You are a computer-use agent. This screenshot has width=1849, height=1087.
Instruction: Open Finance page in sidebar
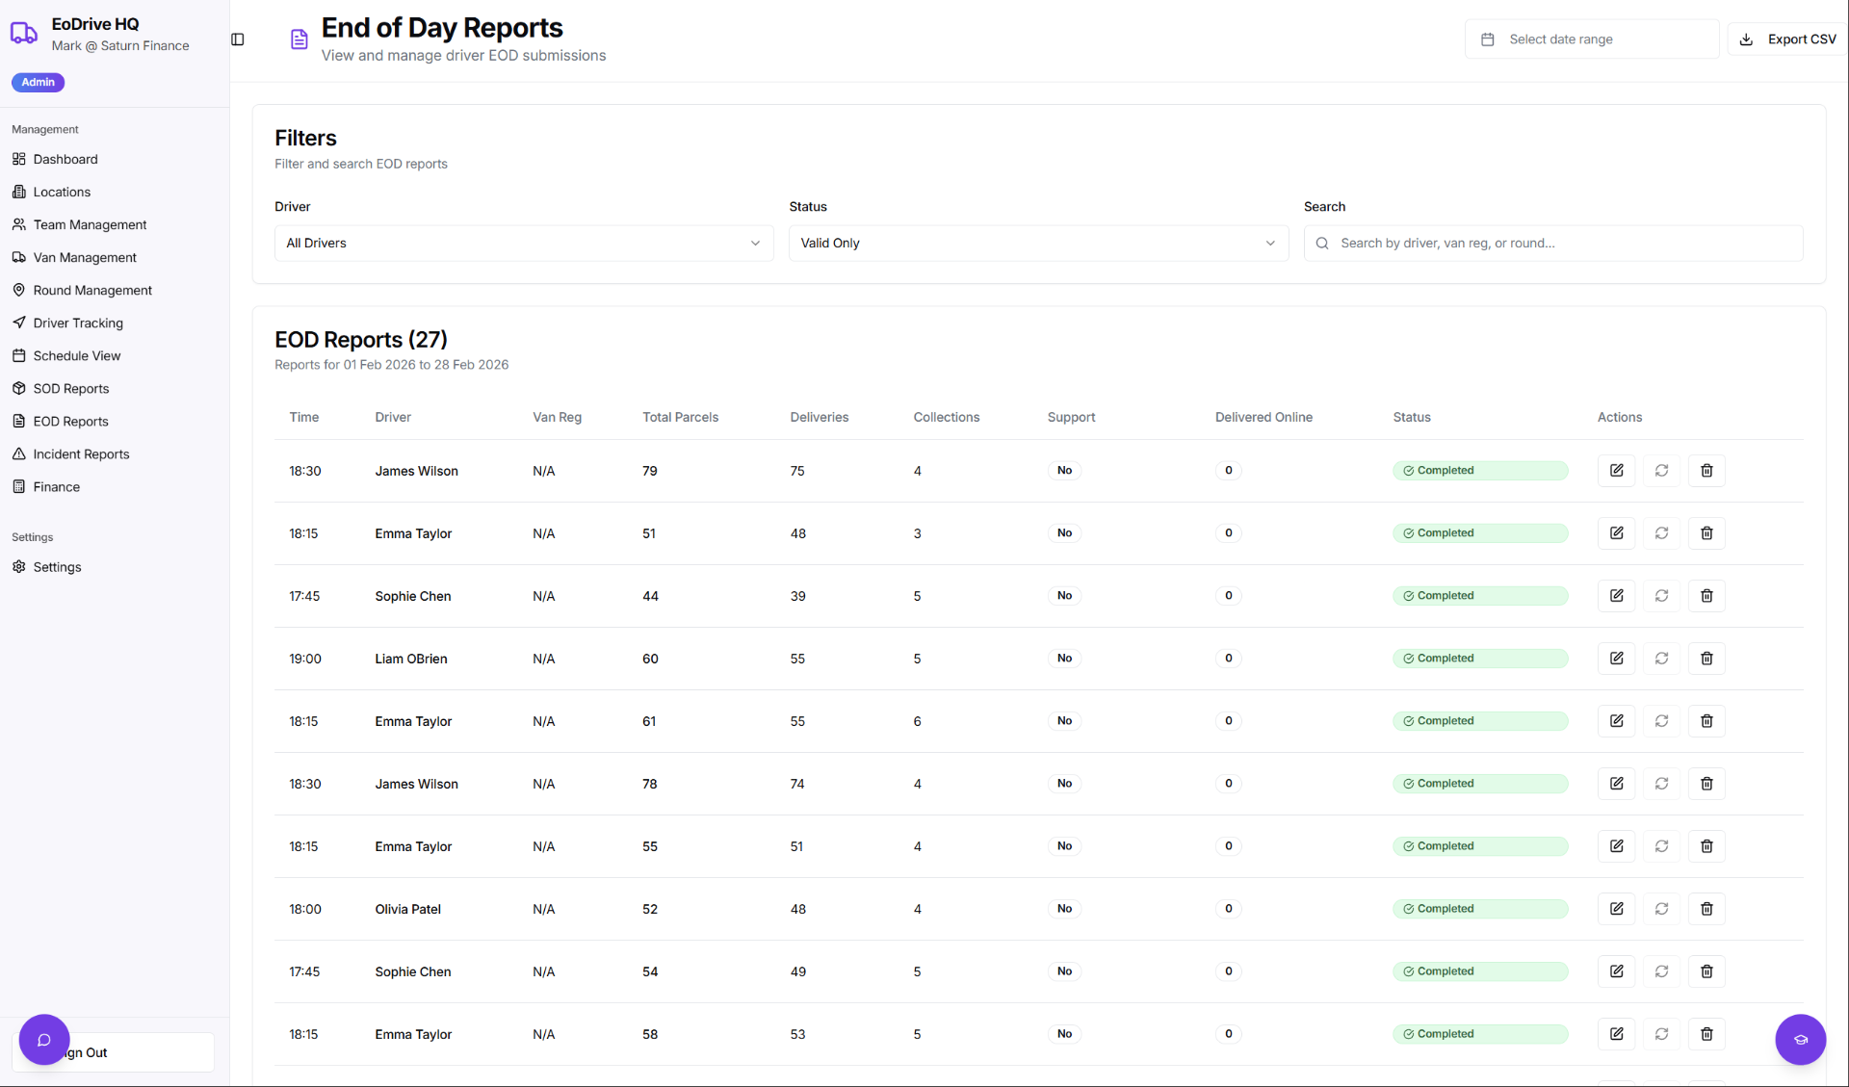click(x=56, y=487)
